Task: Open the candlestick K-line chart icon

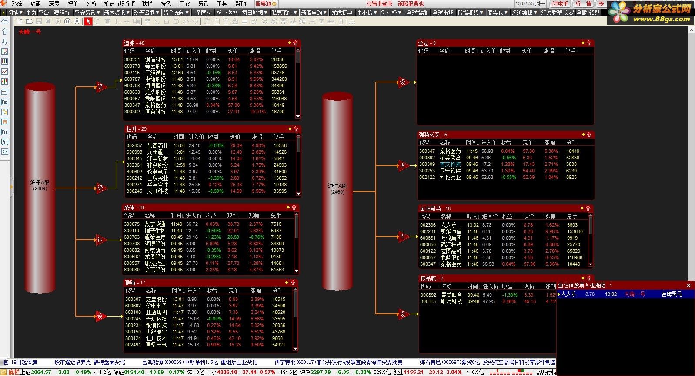Action: point(5,81)
